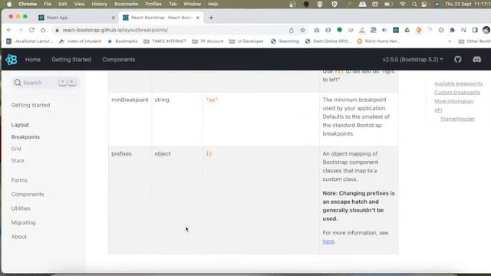Screen dimensions: 491x276
Task: Open Migrating page in sidebar
Action: tap(24, 222)
